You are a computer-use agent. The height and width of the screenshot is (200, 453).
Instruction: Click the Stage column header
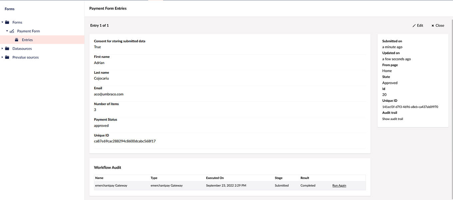[x=278, y=178]
